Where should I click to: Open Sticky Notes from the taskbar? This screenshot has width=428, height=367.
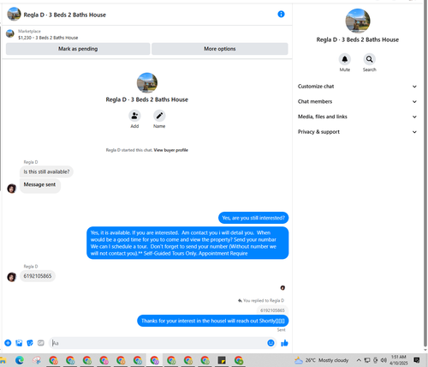tap(222, 360)
